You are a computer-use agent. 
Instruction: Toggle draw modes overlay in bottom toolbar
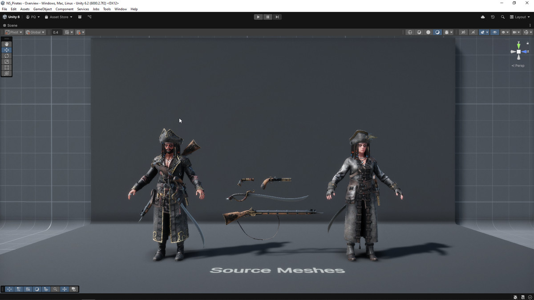click(37, 289)
